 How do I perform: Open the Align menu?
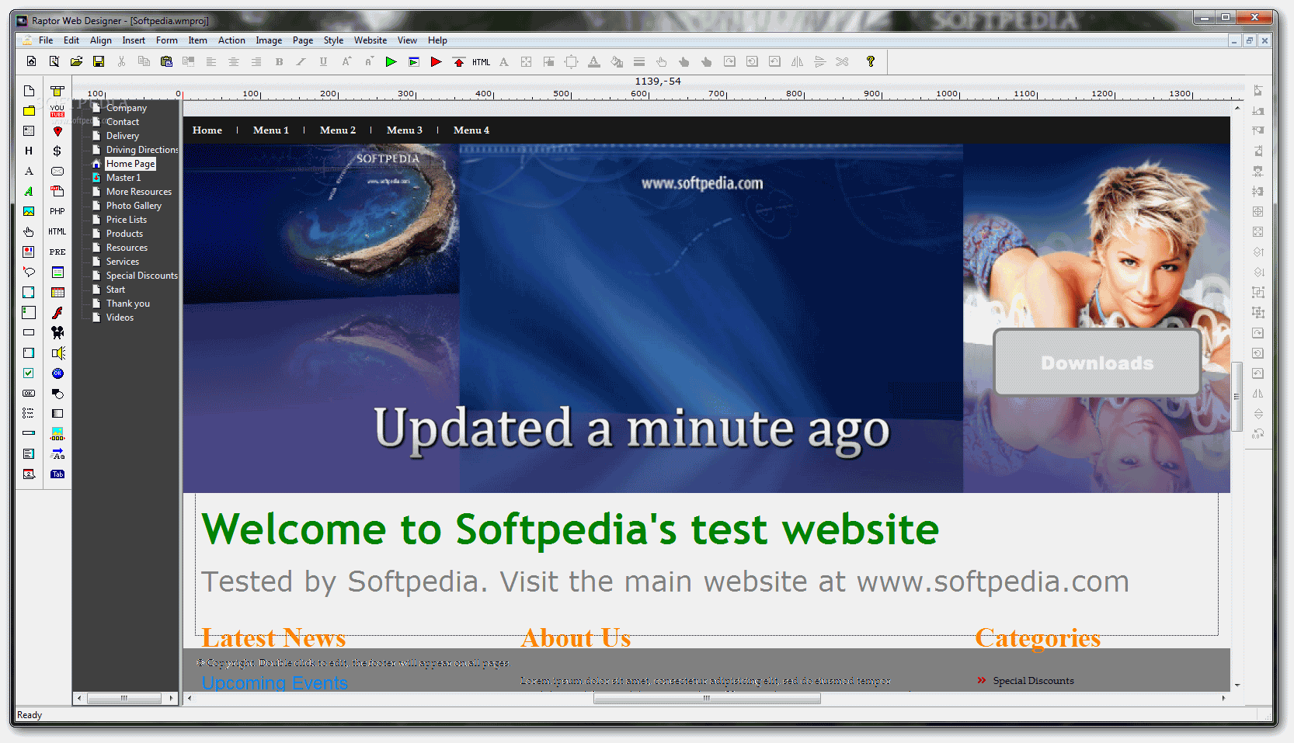(x=100, y=40)
